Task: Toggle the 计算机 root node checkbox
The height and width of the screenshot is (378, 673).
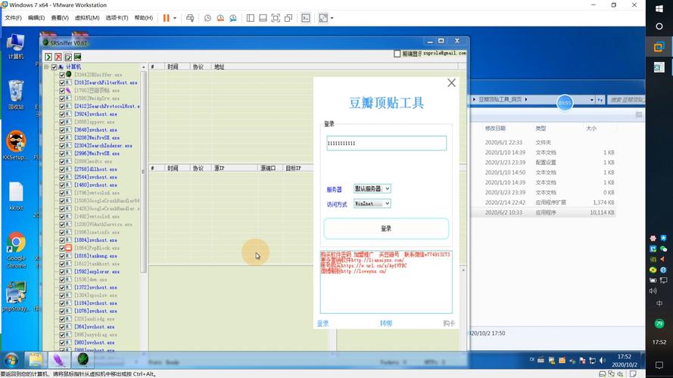Action: (54, 67)
